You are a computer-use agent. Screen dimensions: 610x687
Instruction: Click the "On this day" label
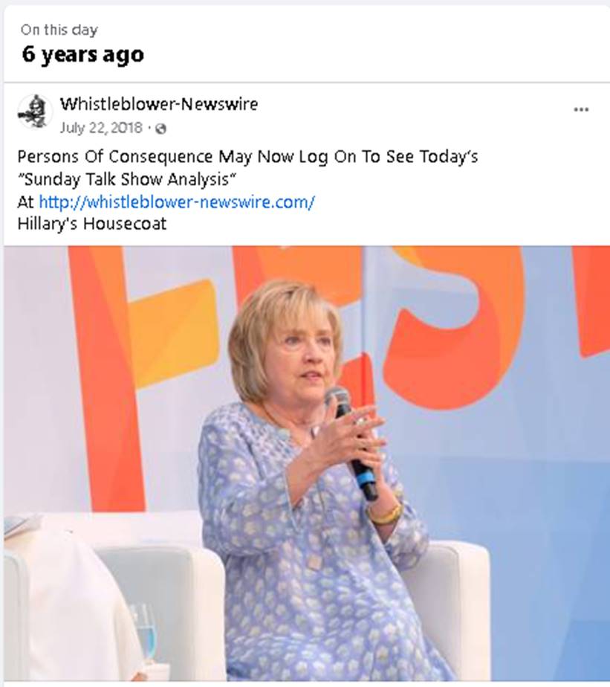coord(59,30)
